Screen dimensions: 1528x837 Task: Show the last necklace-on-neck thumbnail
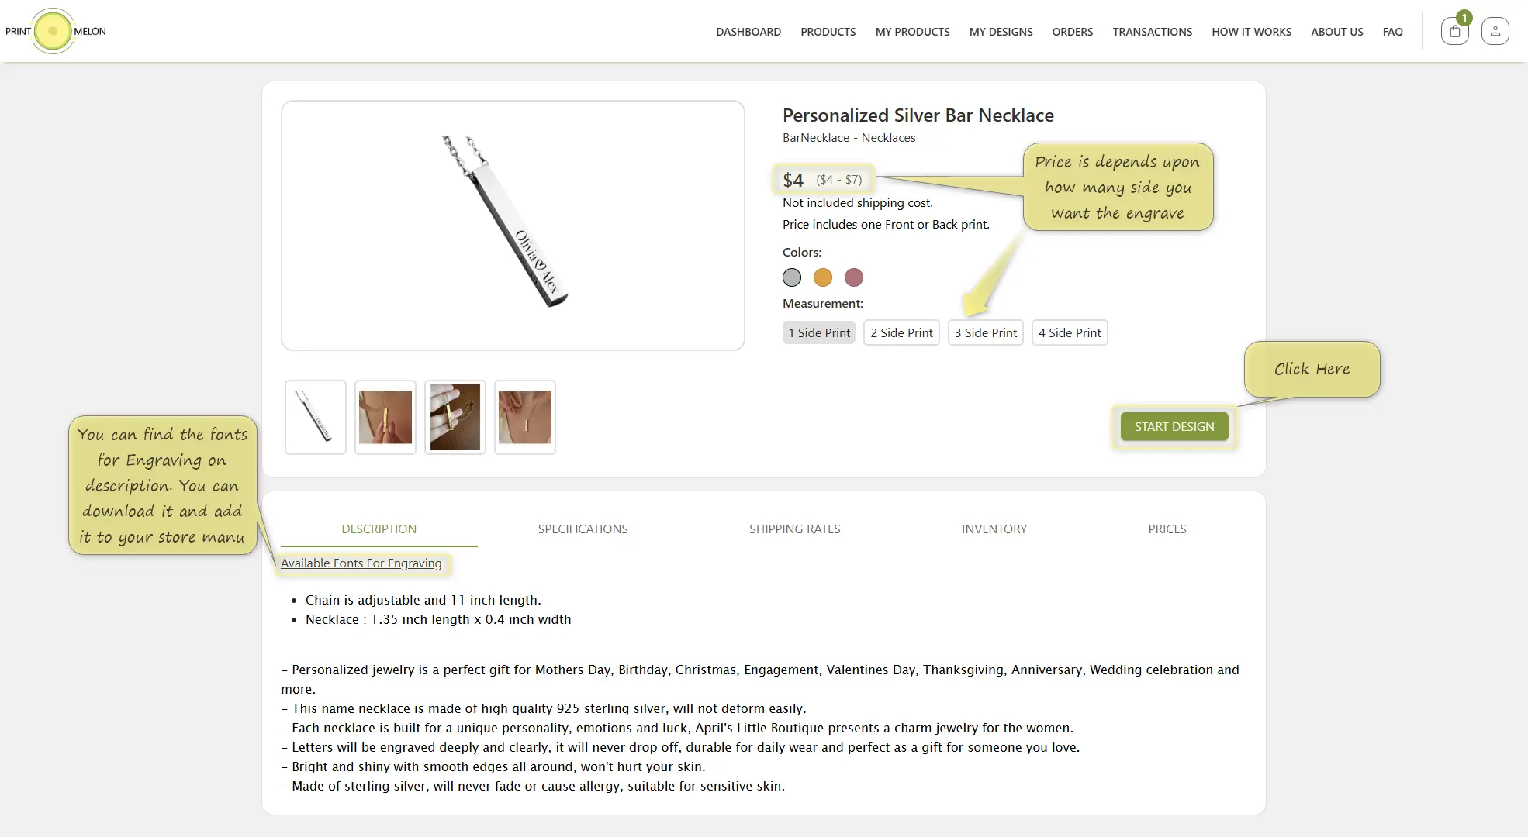tap(525, 417)
